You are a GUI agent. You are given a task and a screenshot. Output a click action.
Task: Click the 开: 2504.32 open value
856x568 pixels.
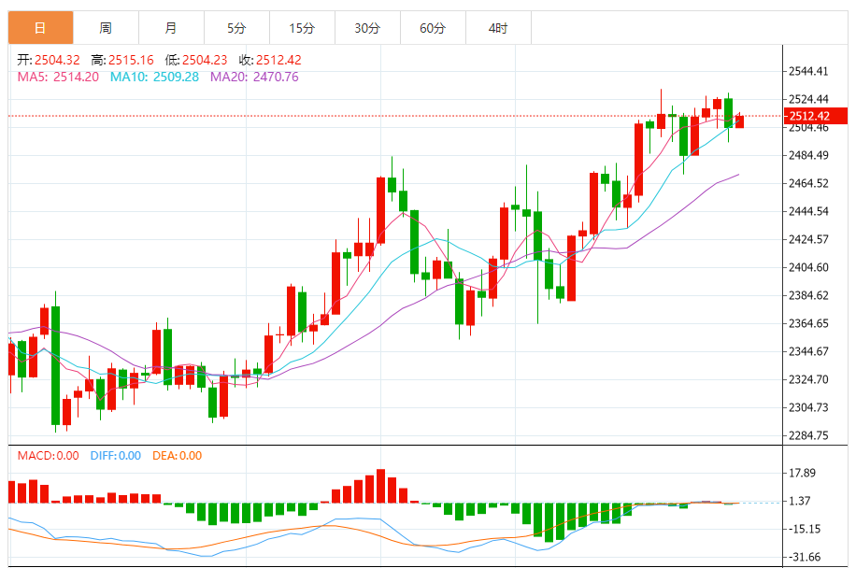[49, 60]
